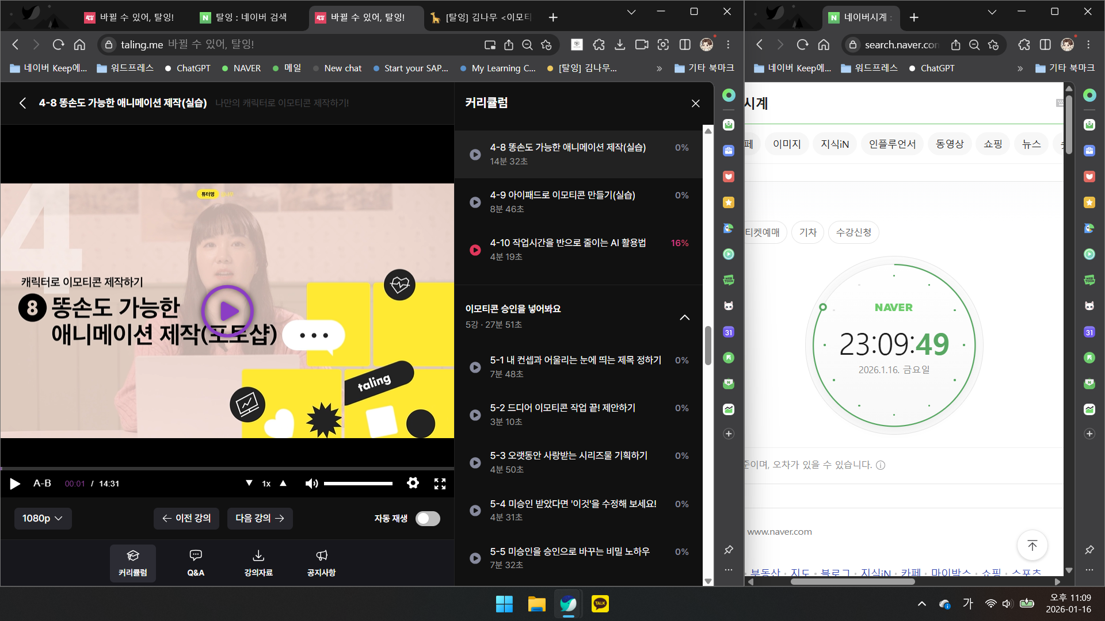1105x621 pixels.
Task: Increase playback speed with up arrow
Action: click(283, 484)
